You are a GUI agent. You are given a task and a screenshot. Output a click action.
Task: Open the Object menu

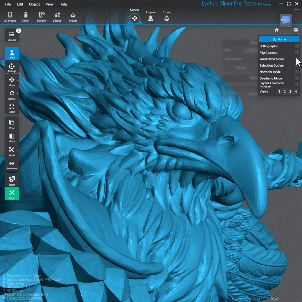point(34,4)
